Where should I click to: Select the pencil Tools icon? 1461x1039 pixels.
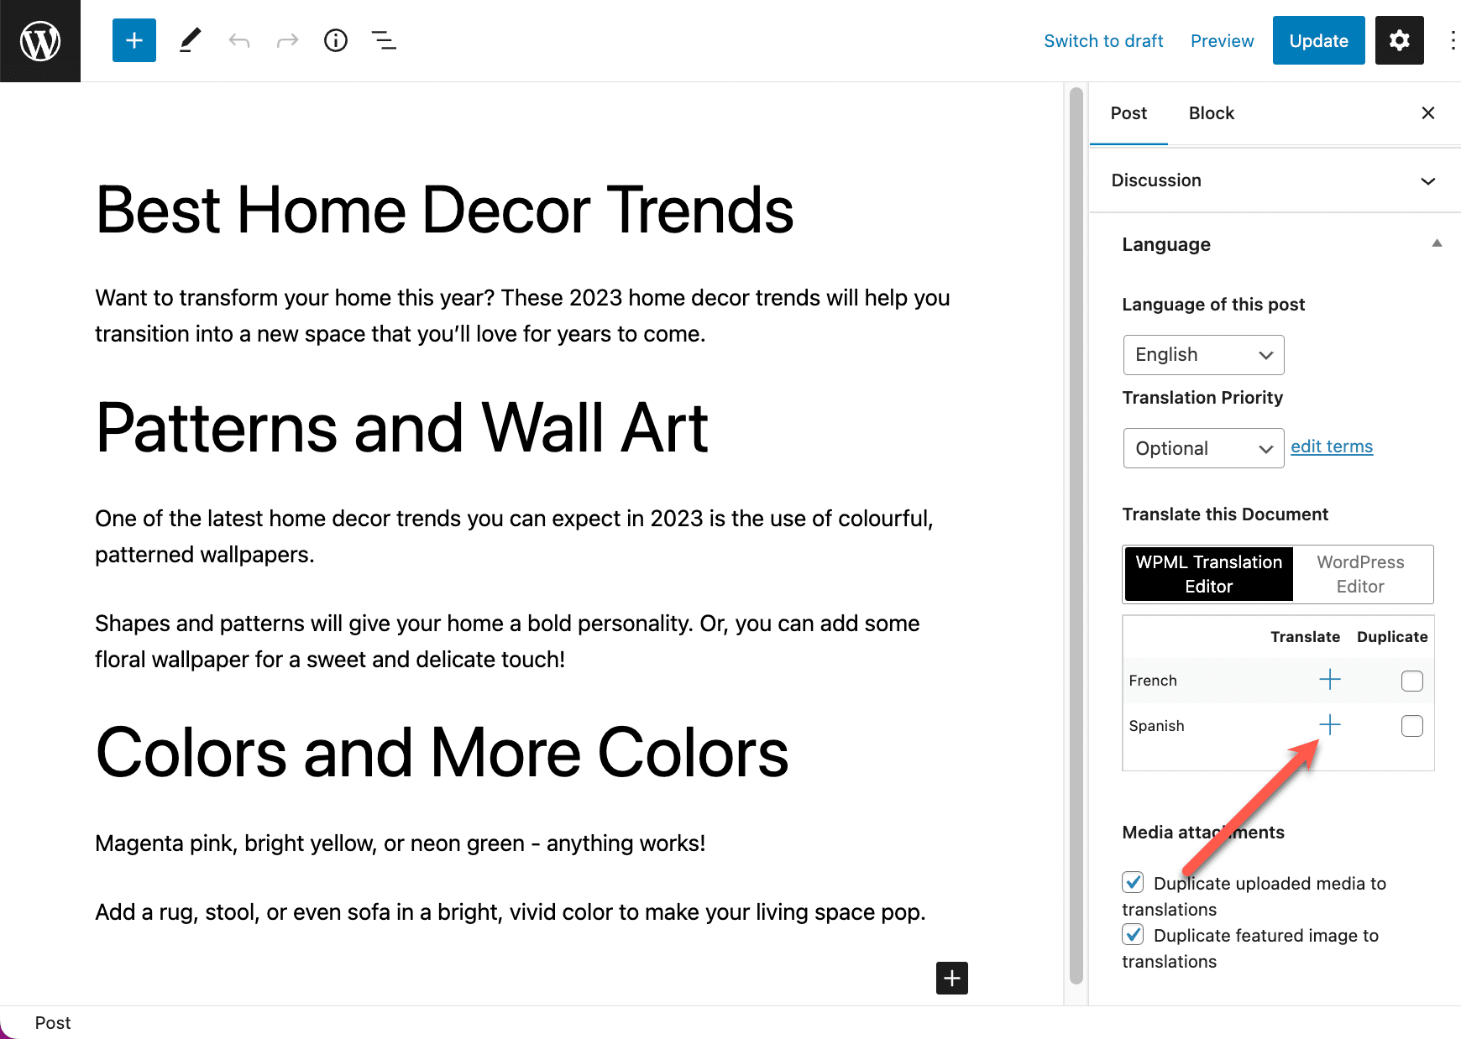pyautogui.click(x=191, y=40)
